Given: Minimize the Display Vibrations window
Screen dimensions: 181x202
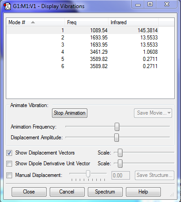Looking at the screenshot, I should click(x=138, y=4).
